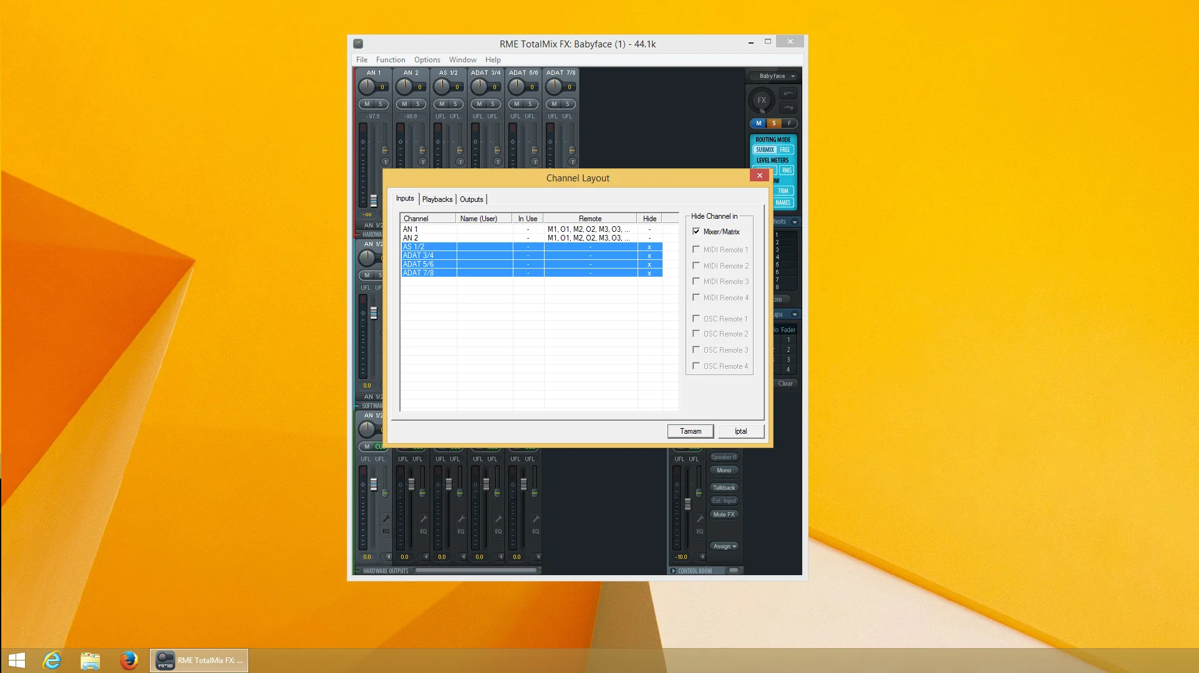This screenshot has height=673, width=1199.
Task: Click the İptal cancel button
Action: coord(740,431)
